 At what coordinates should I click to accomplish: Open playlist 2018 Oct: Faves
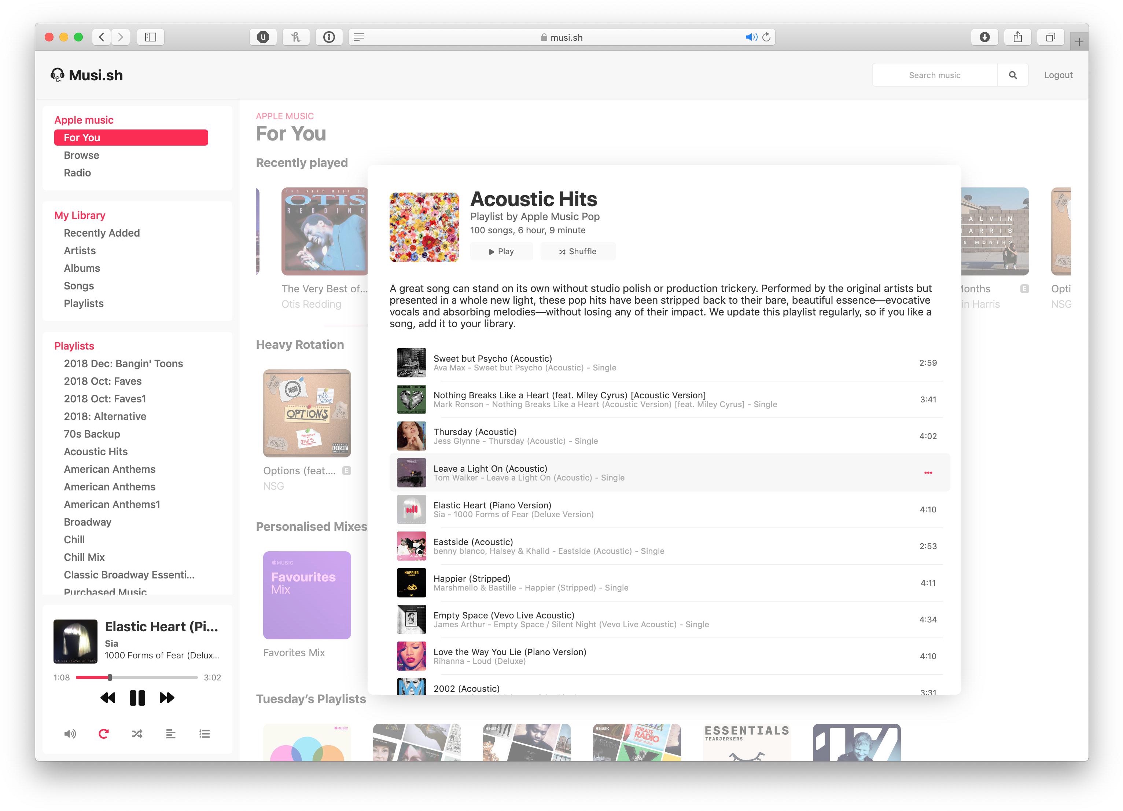103,381
